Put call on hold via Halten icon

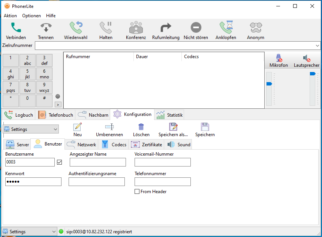pos(106,27)
